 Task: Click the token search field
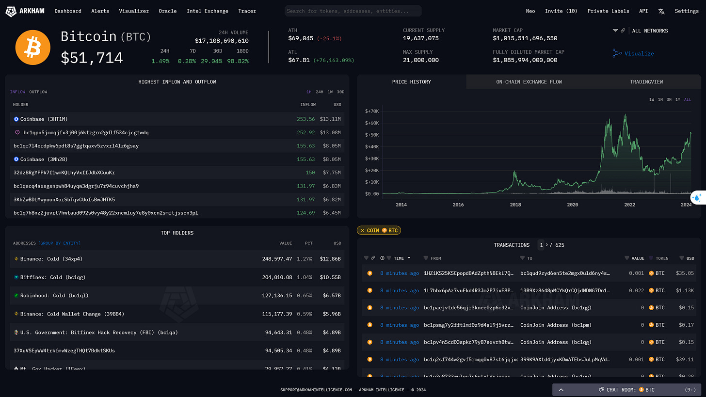(353, 11)
